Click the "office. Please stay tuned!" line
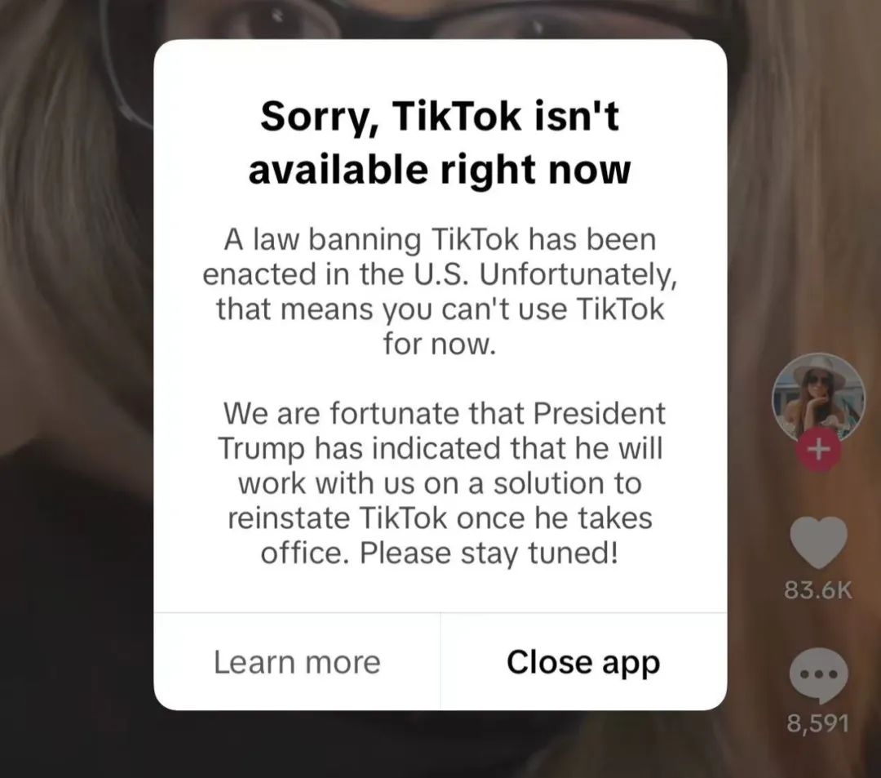 point(440,553)
